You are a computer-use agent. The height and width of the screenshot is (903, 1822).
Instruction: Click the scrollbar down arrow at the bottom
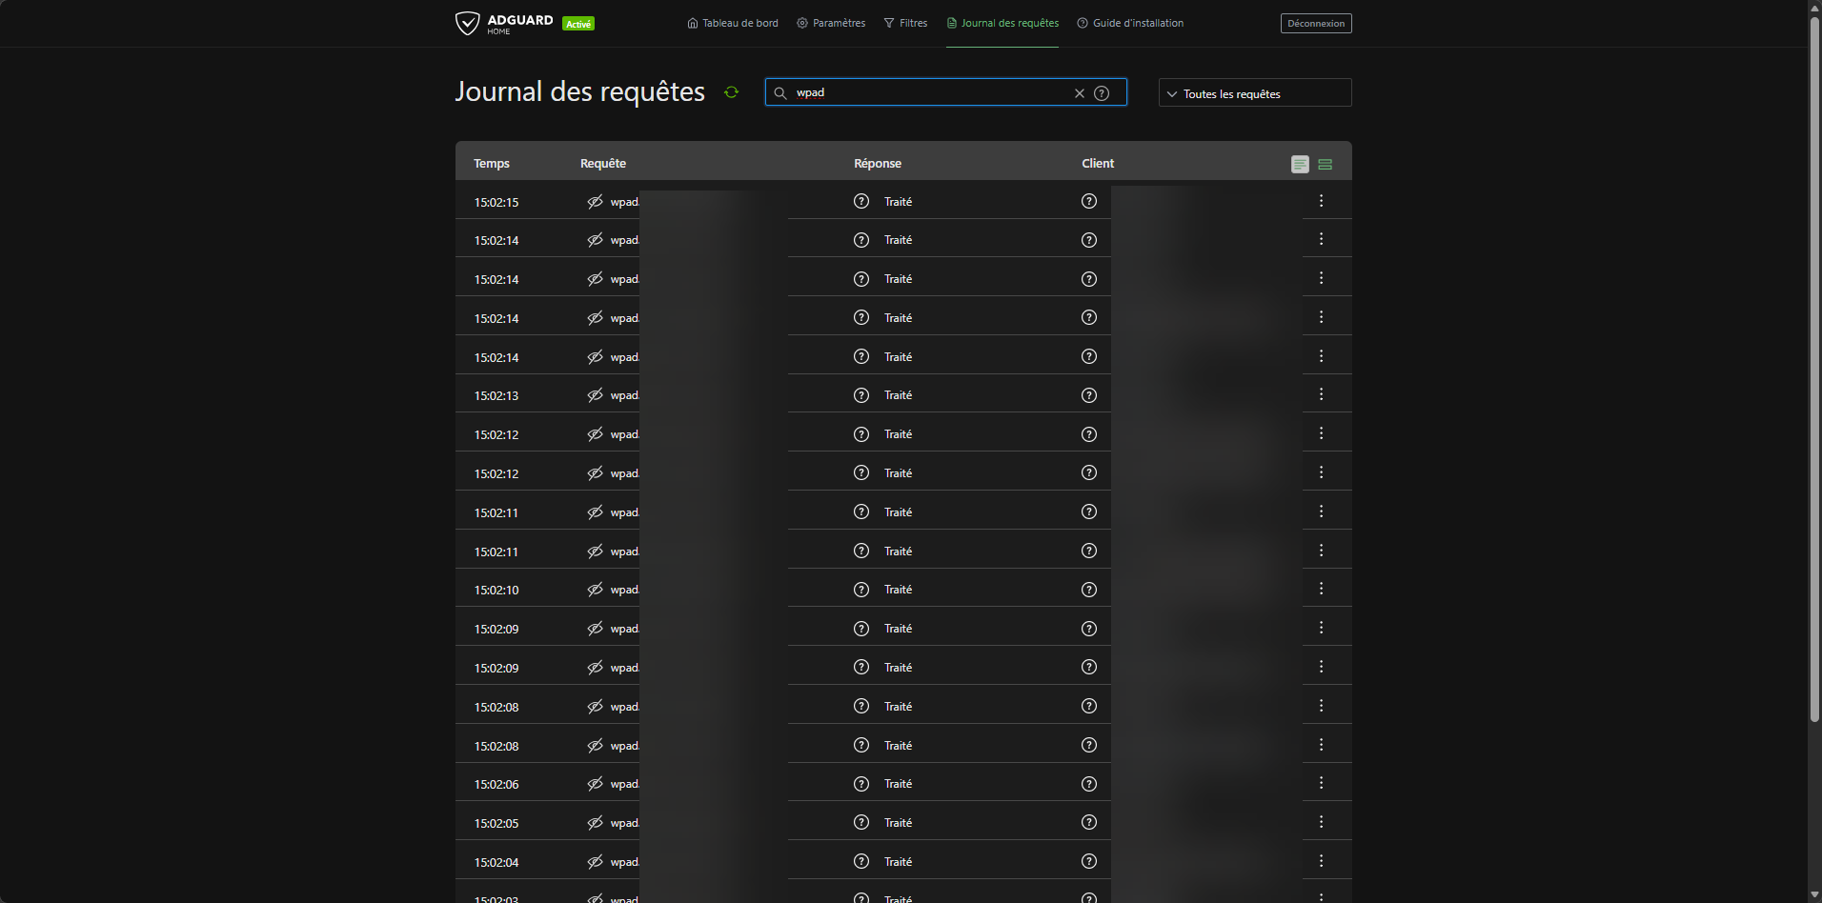pos(1814,895)
